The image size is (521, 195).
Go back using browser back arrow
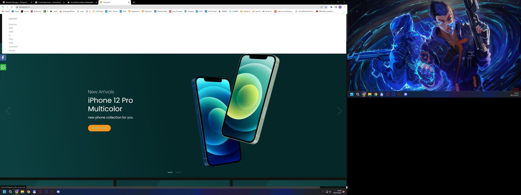click(3, 7)
